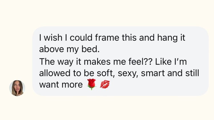214x120 pixels.
Task: Click the text "want more" before the emojis
Action: click(x=60, y=85)
